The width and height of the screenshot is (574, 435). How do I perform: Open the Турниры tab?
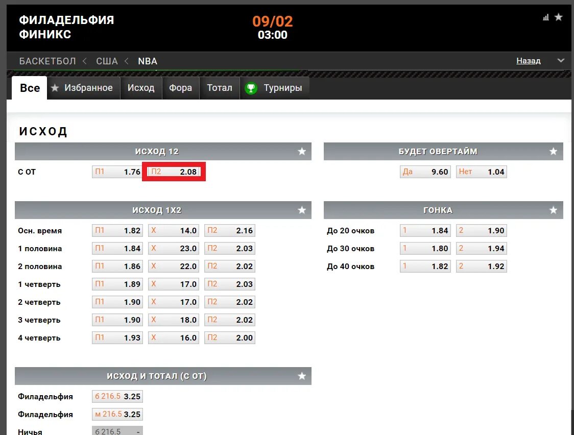[275, 88]
